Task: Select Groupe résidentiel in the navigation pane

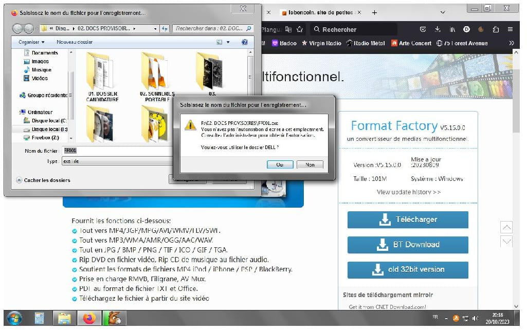Action: 44,96
